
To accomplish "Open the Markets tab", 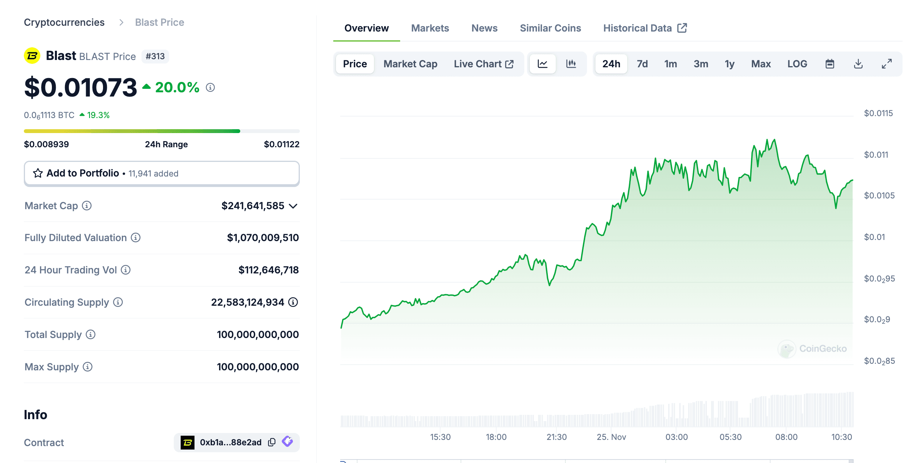I will click(430, 28).
